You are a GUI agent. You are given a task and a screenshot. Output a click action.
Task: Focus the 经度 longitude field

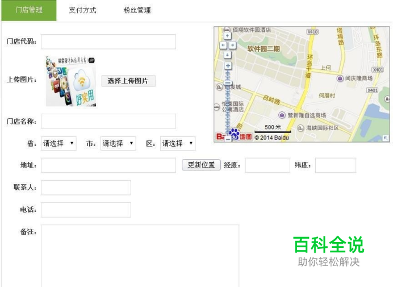(x=267, y=165)
